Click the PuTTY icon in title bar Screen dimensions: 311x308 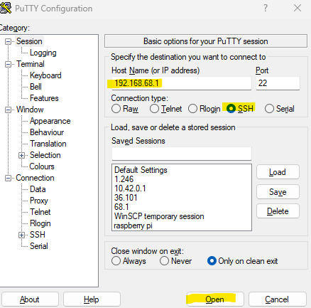pyautogui.click(x=6, y=8)
